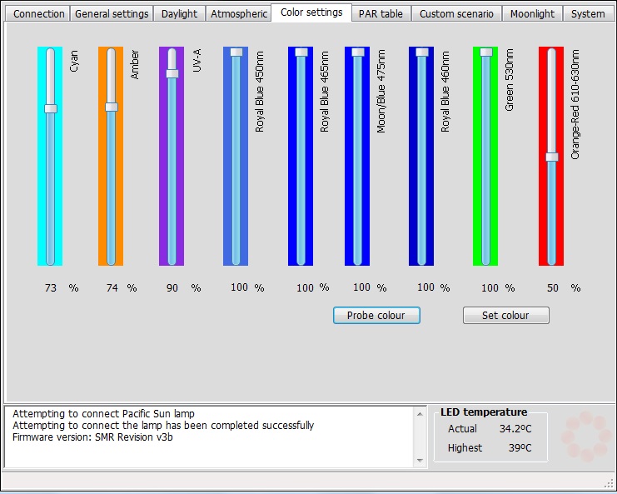Click the Probe colour button
The height and width of the screenshot is (494, 617).
pyautogui.click(x=376, y=316)
